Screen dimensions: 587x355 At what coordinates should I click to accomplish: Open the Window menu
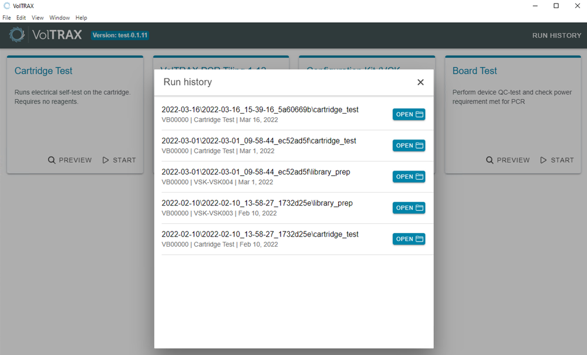click(59, 18)
